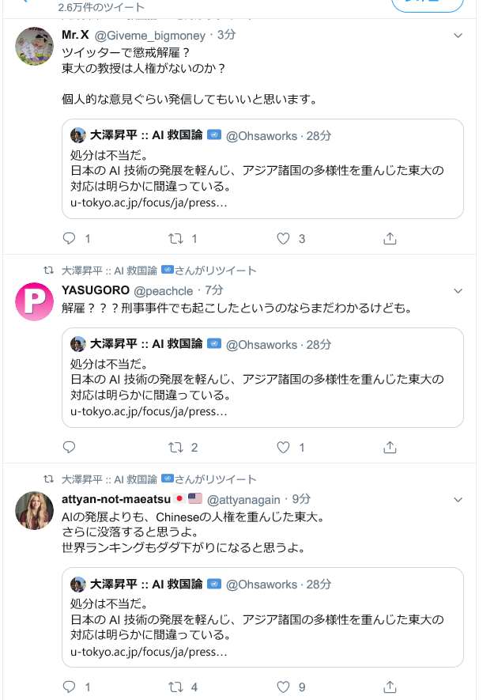Like YASUGORO's tweet
498x700 pixels.
pyautogui.click(x=284, y=448)
